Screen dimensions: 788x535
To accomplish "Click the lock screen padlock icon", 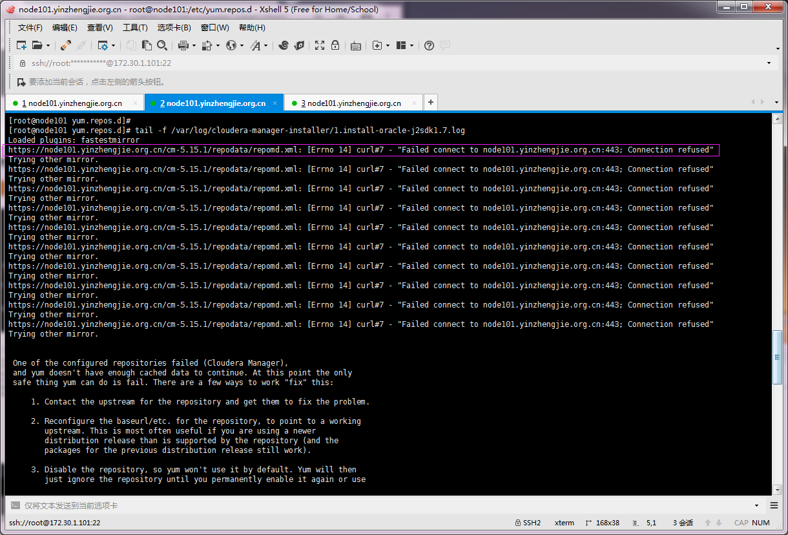I will 335,45.
